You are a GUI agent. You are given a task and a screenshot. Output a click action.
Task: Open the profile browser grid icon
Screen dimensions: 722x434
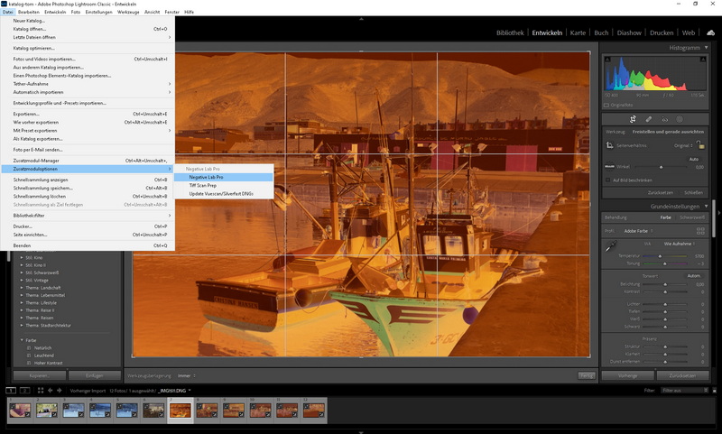click(x=700, y=231)
